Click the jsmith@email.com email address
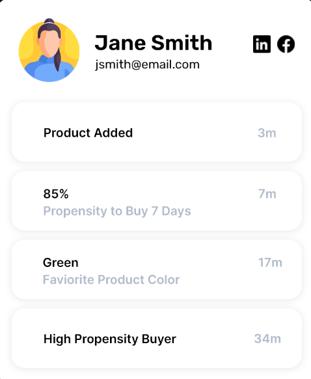Viewport: 311px width, 379px height. pos(147,64)
